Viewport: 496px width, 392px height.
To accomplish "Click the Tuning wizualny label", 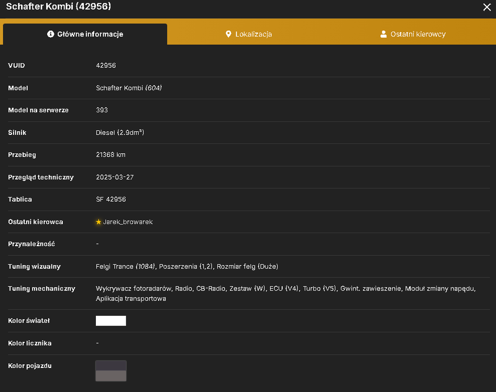I will click(x=34, y=267).
